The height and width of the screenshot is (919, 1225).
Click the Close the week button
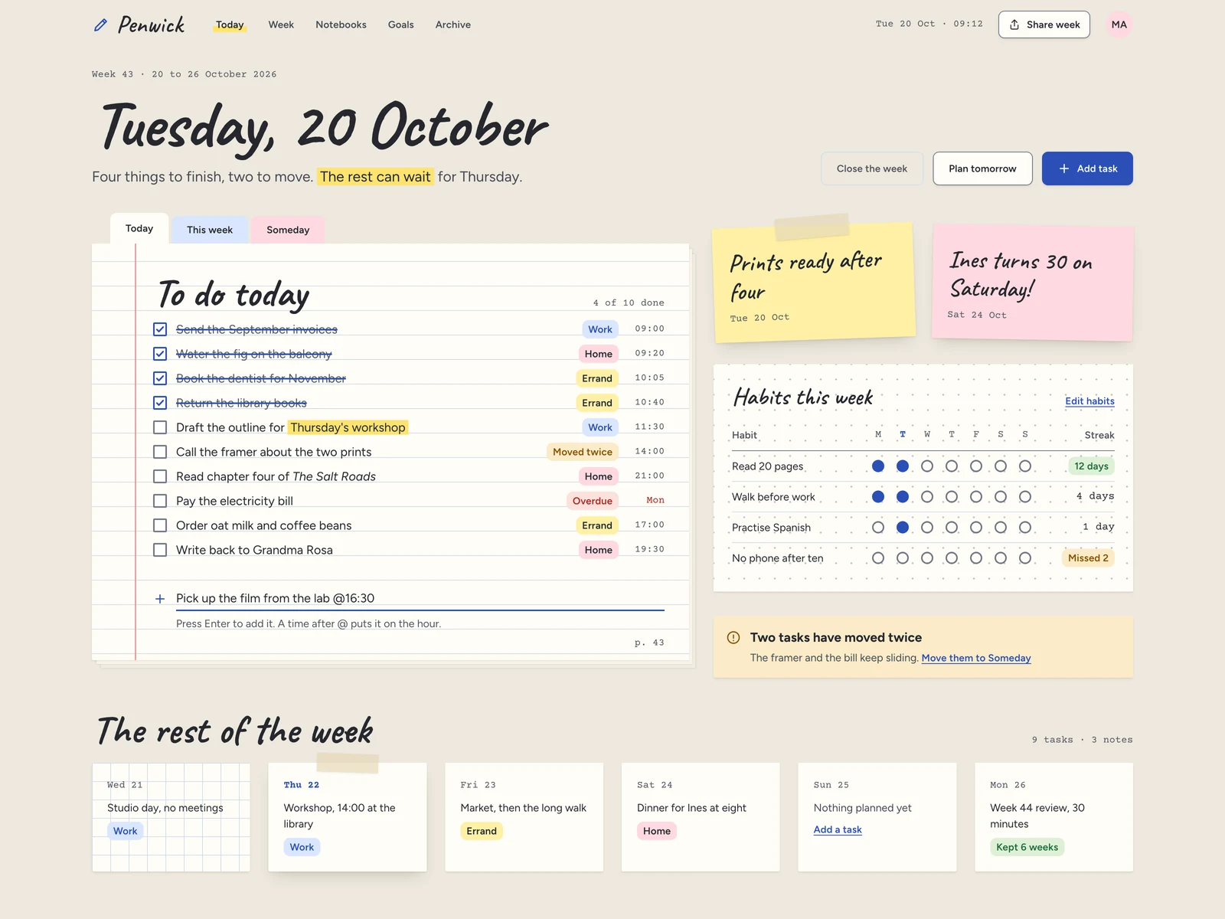click(872, 168)
